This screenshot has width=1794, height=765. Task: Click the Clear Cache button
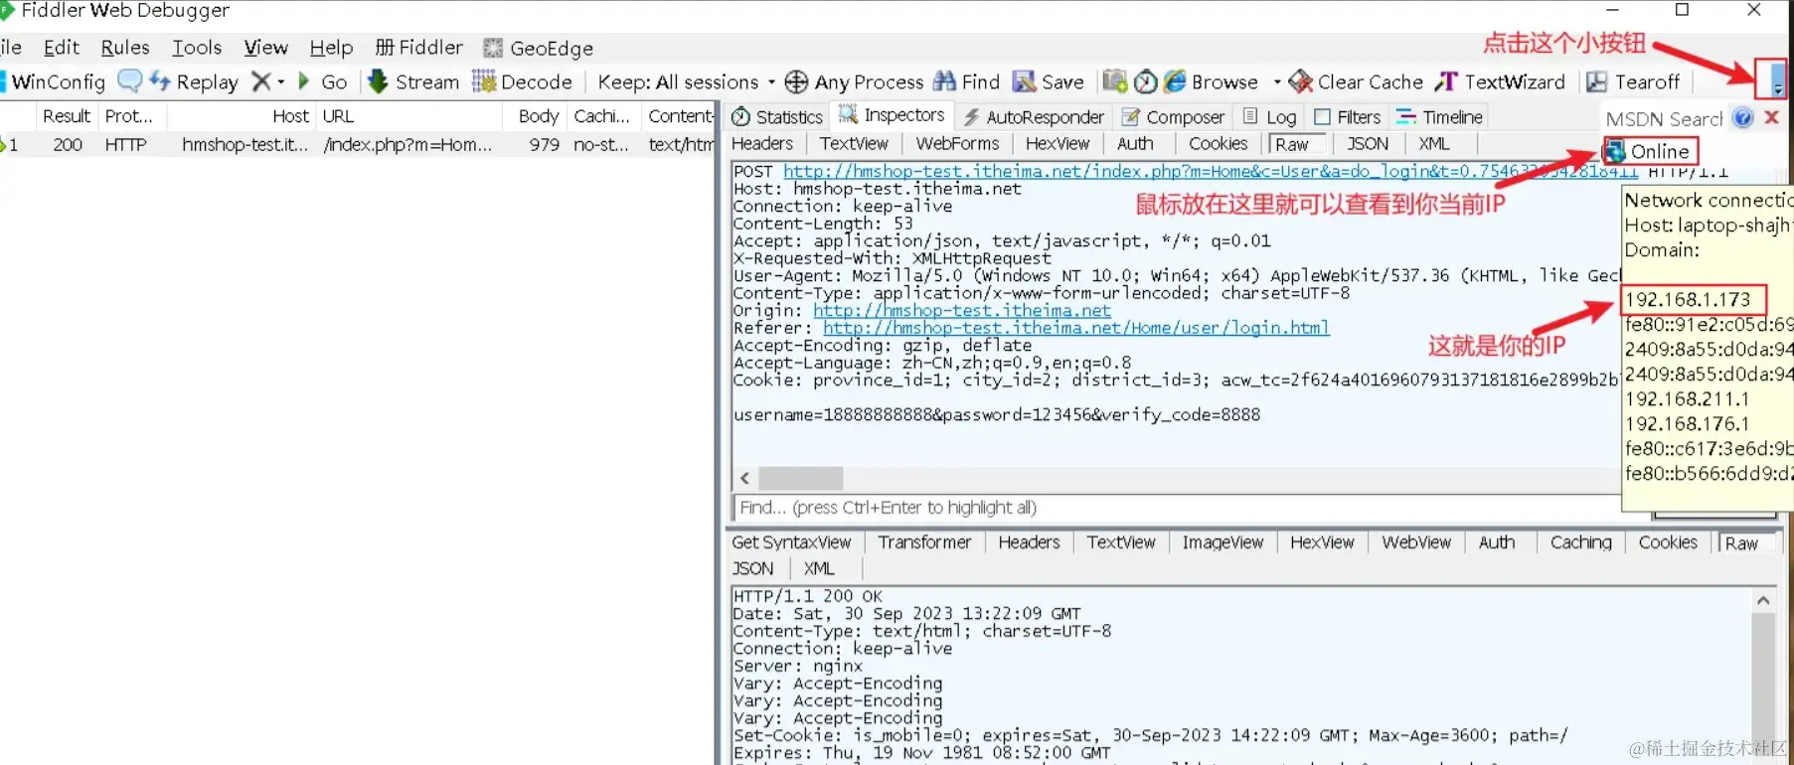point(1356,81)
